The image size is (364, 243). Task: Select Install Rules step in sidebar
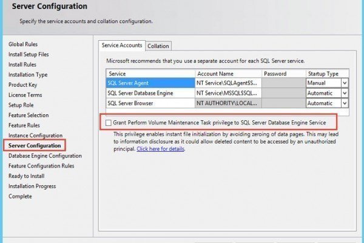[22, 64]
